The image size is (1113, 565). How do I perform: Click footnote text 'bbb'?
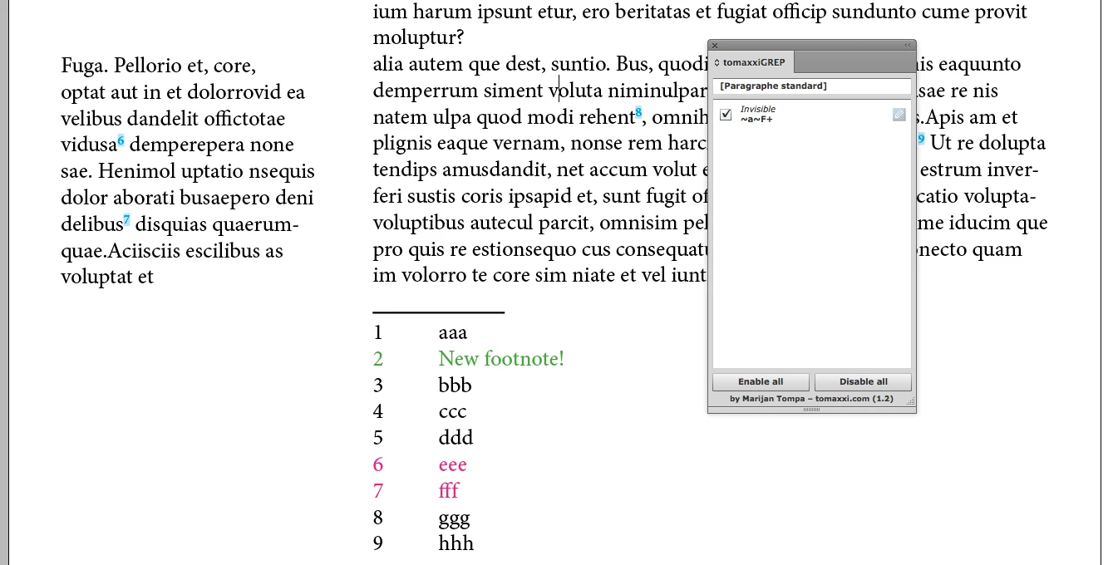(455, 386)
